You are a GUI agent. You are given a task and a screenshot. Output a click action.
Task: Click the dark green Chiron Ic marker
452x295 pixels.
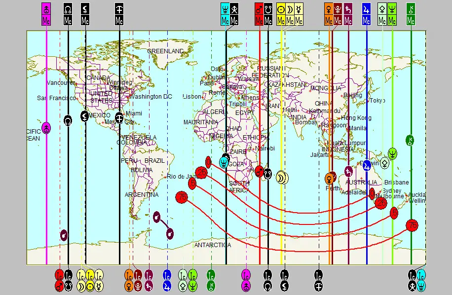[x=211, y=280]
